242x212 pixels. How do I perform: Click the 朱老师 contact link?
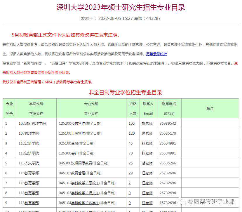coord(147,133)
